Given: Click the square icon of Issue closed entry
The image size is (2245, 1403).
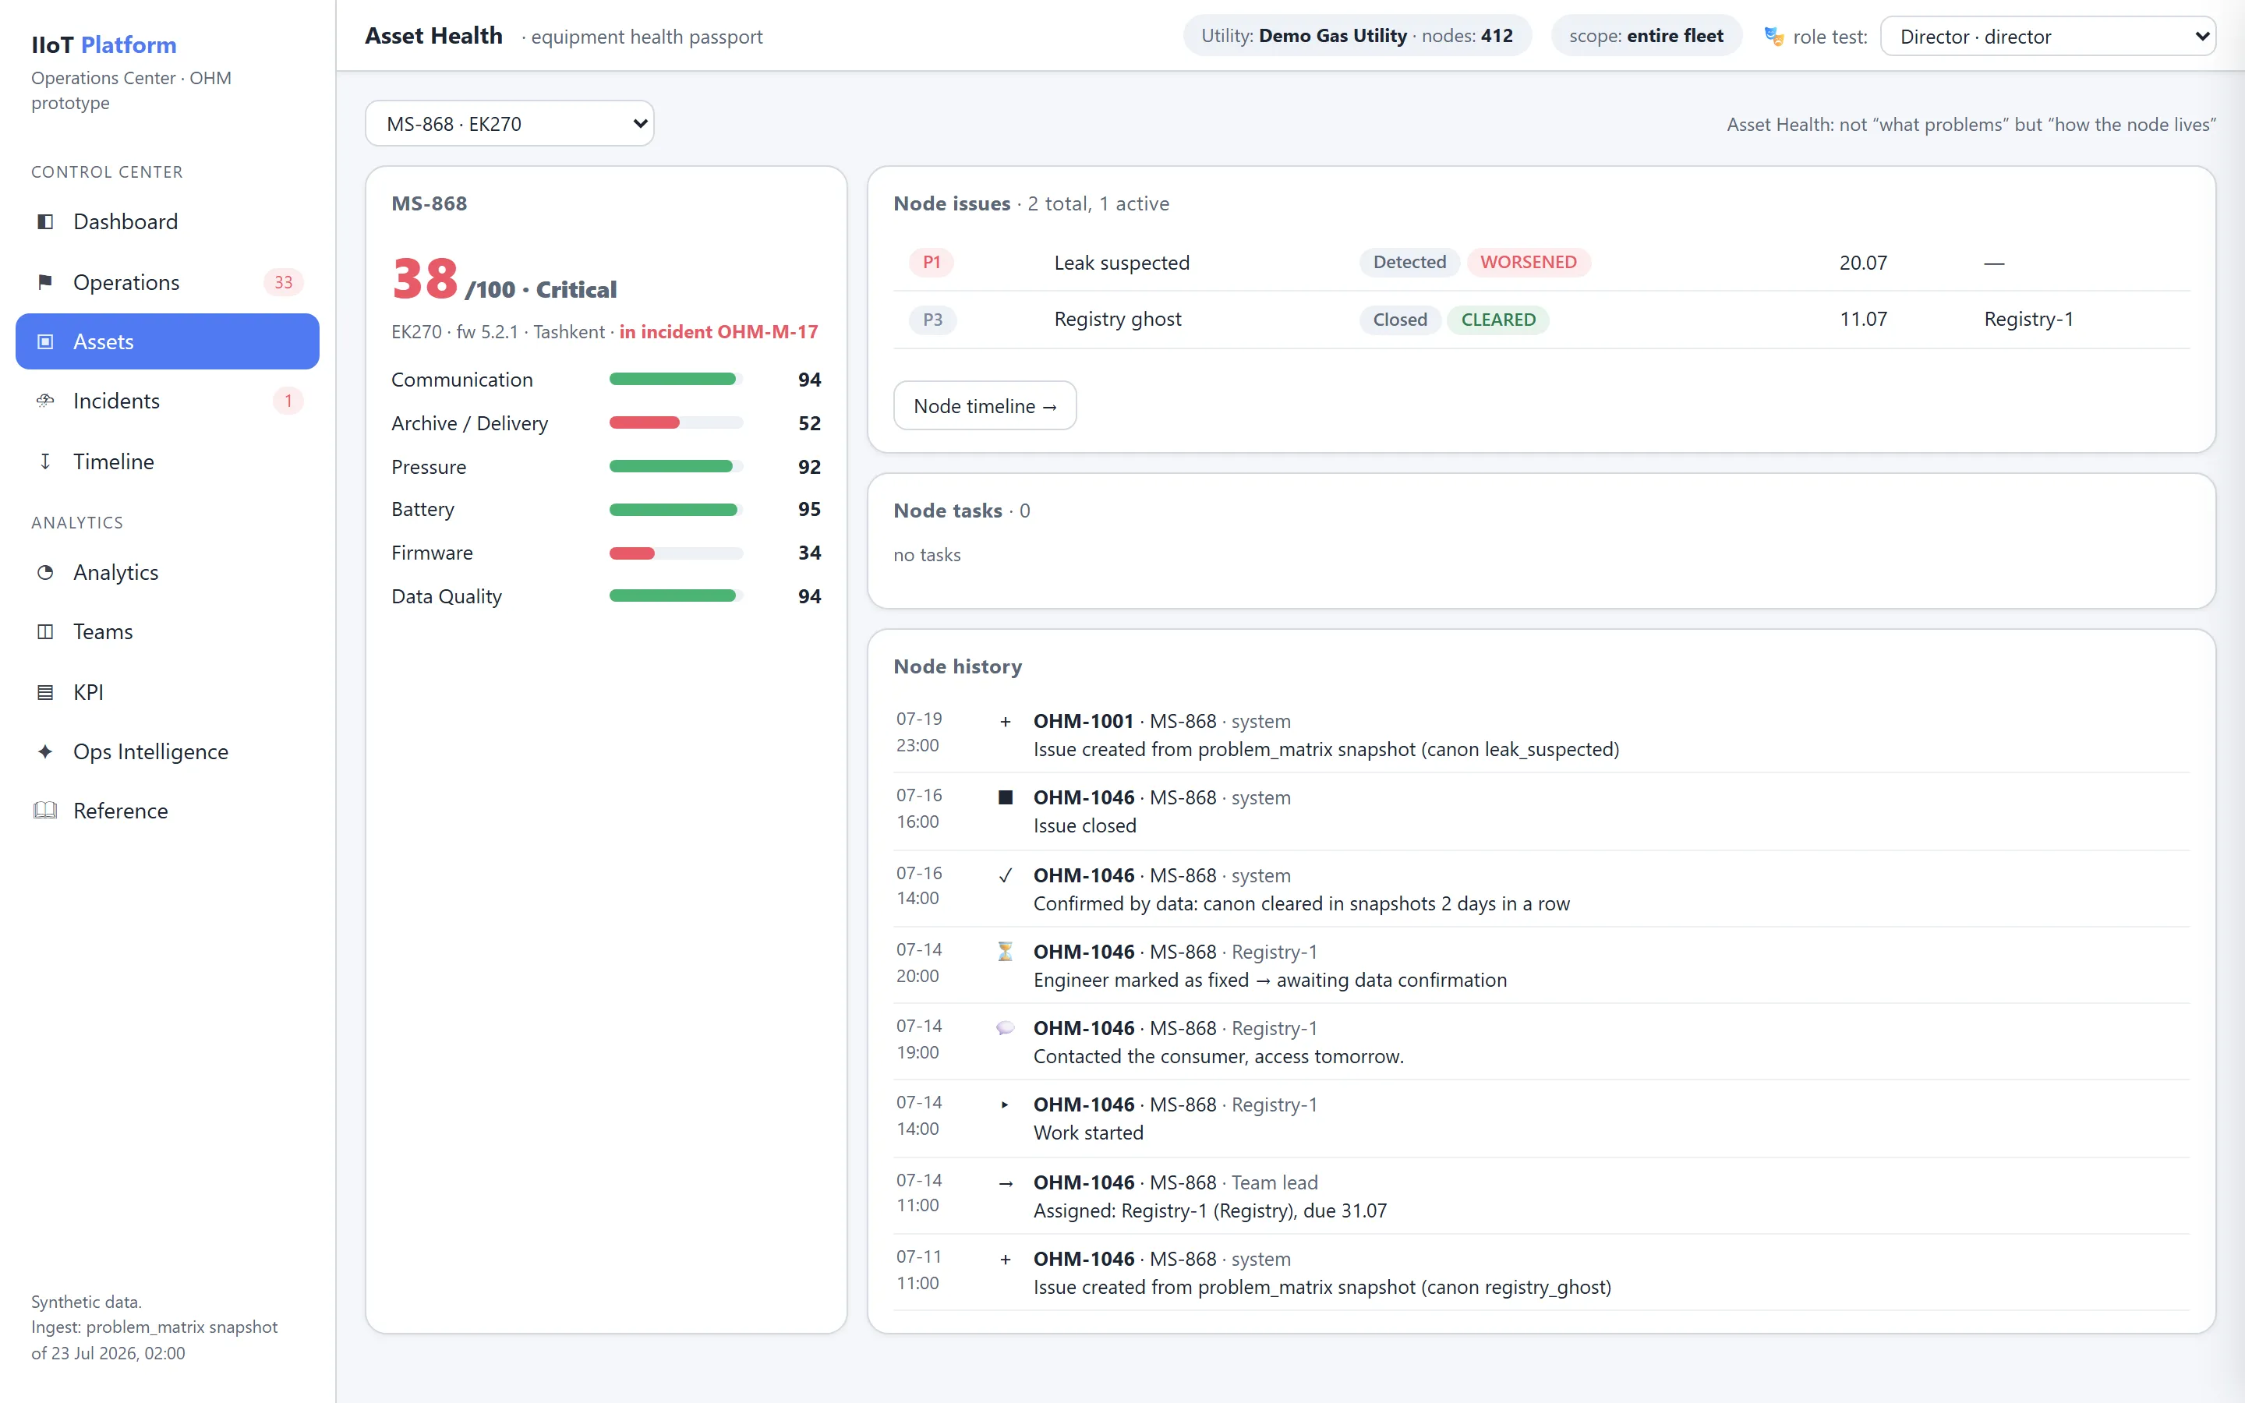Looking at the screenshot, I should (x=1005, y=798).
